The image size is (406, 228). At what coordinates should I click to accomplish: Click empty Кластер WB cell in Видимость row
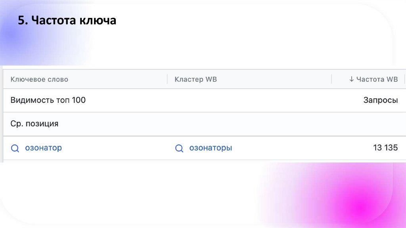[249, 100]
